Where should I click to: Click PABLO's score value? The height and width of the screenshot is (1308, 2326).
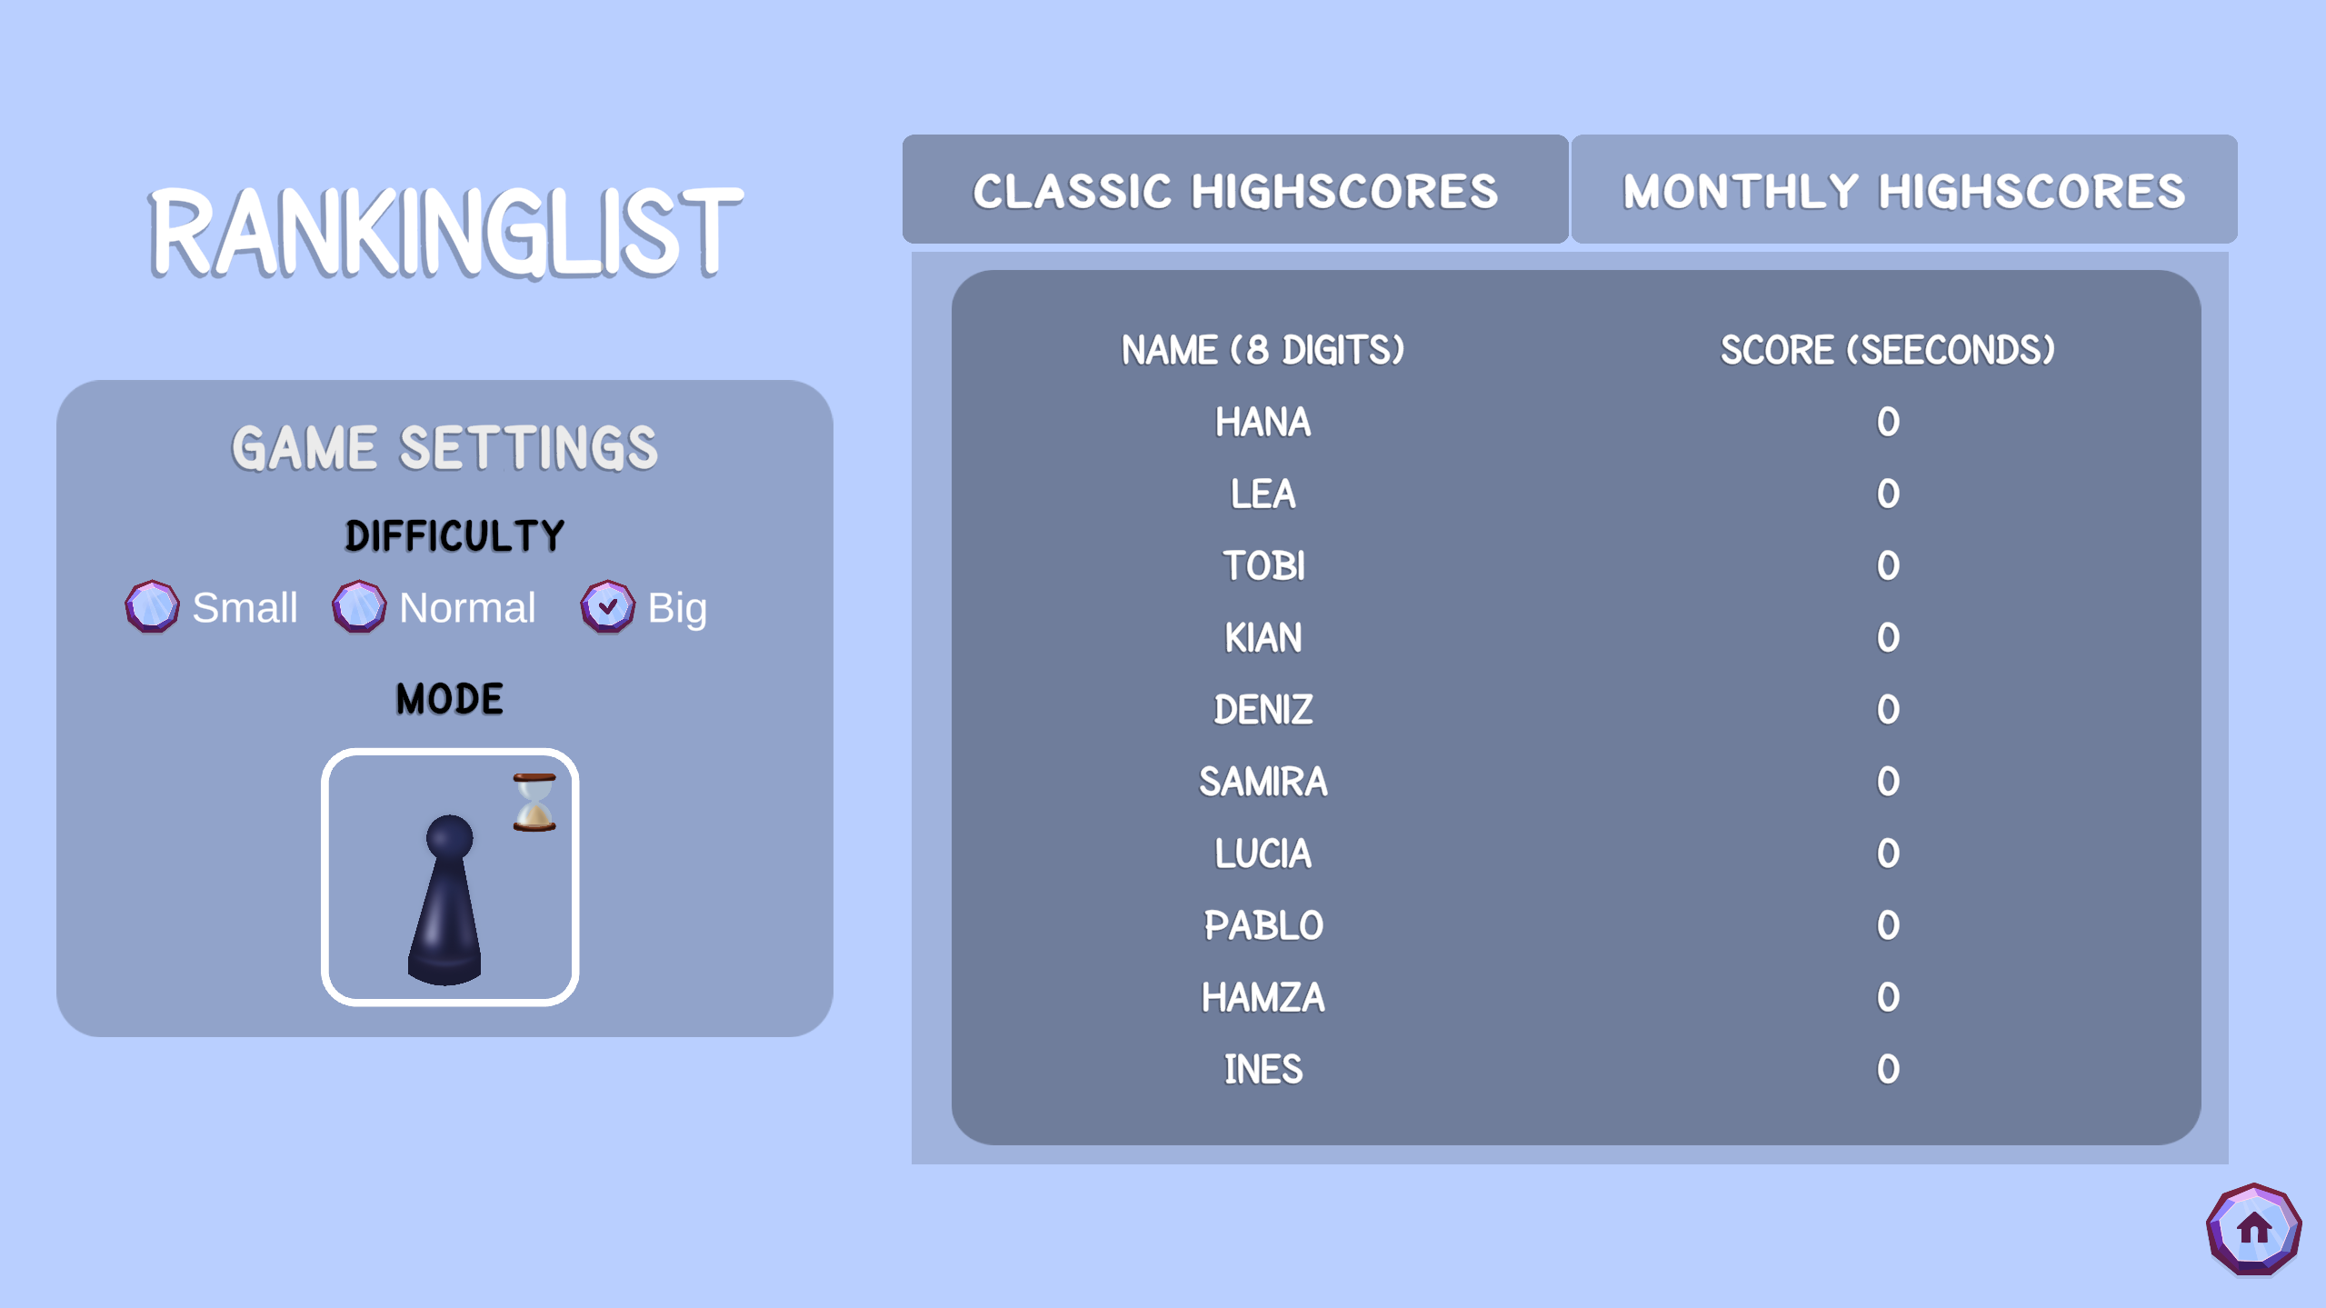click(1888, 925)
